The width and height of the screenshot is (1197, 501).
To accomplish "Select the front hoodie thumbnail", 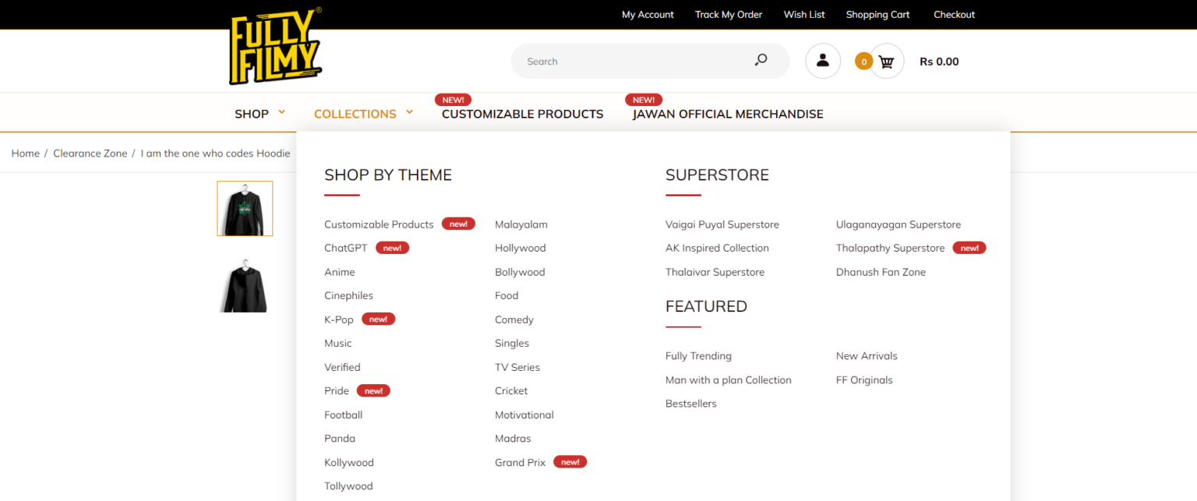I will tap(245, 208).
